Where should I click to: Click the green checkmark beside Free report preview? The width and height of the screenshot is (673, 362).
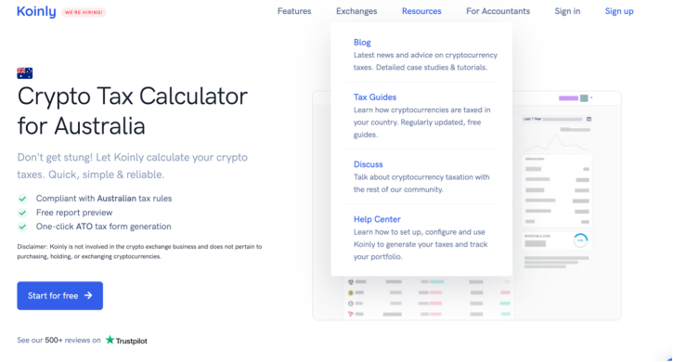coord(22,213)
